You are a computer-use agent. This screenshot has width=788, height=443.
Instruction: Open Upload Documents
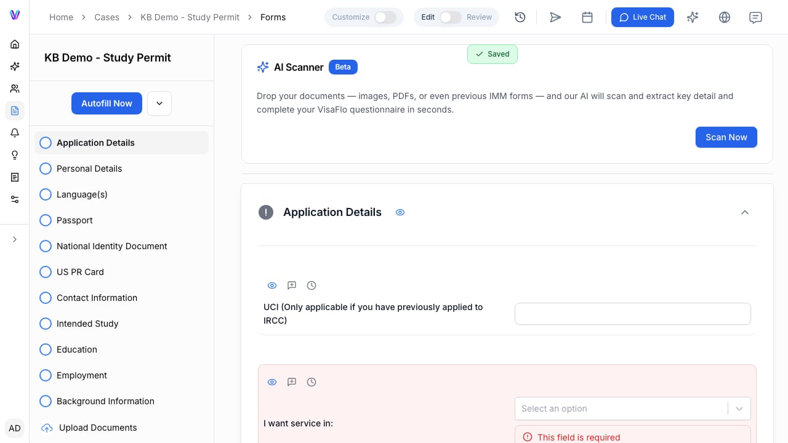[x=122, y=428]
